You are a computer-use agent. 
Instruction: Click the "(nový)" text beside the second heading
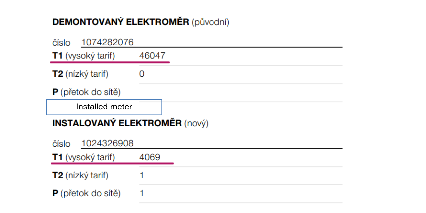pyautogui.click(x=196, y=123)
